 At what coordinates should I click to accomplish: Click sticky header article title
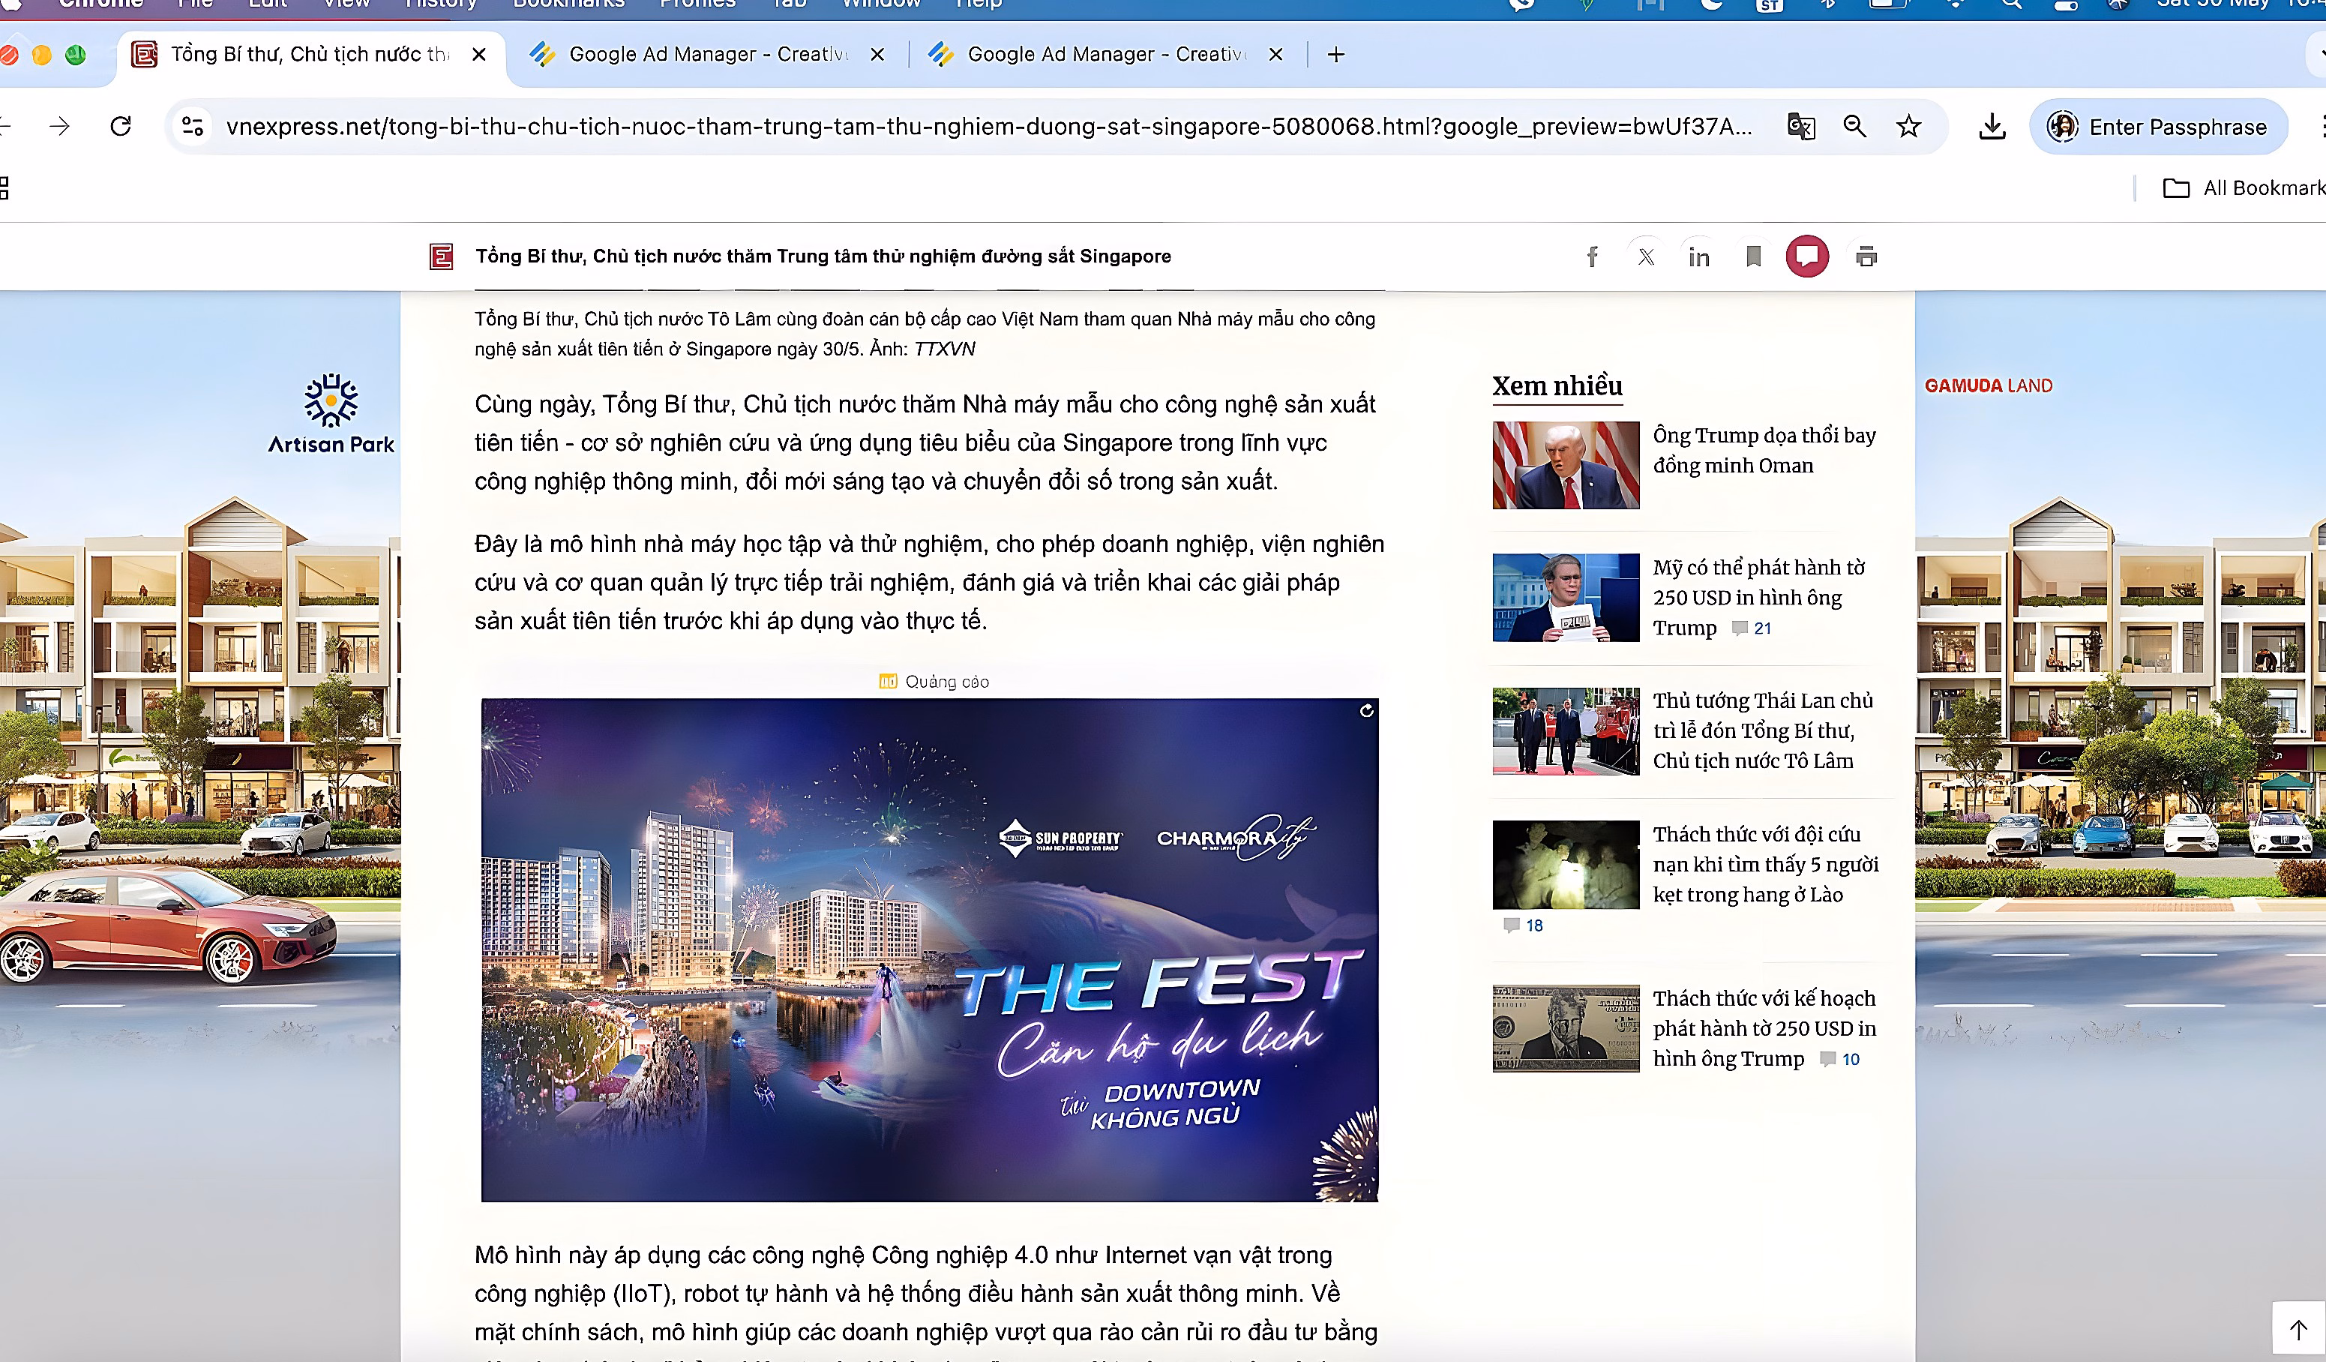point(823,256)
